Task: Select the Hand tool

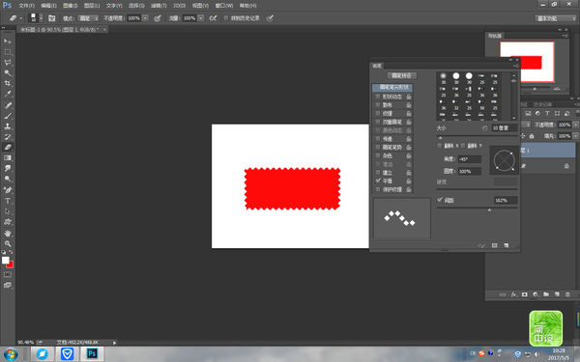Action: point(8,234)
